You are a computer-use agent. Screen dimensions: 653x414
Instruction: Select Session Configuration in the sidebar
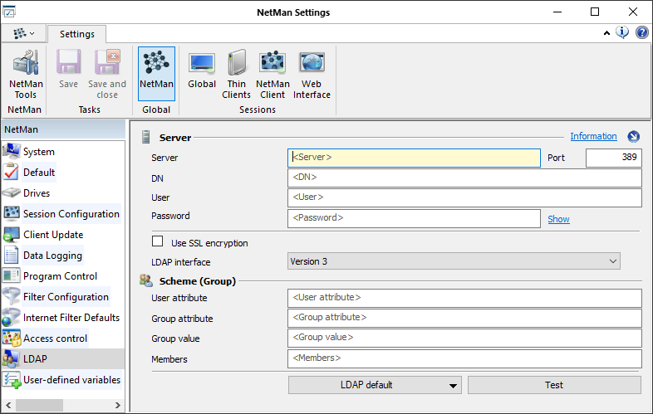pos(71,214)
